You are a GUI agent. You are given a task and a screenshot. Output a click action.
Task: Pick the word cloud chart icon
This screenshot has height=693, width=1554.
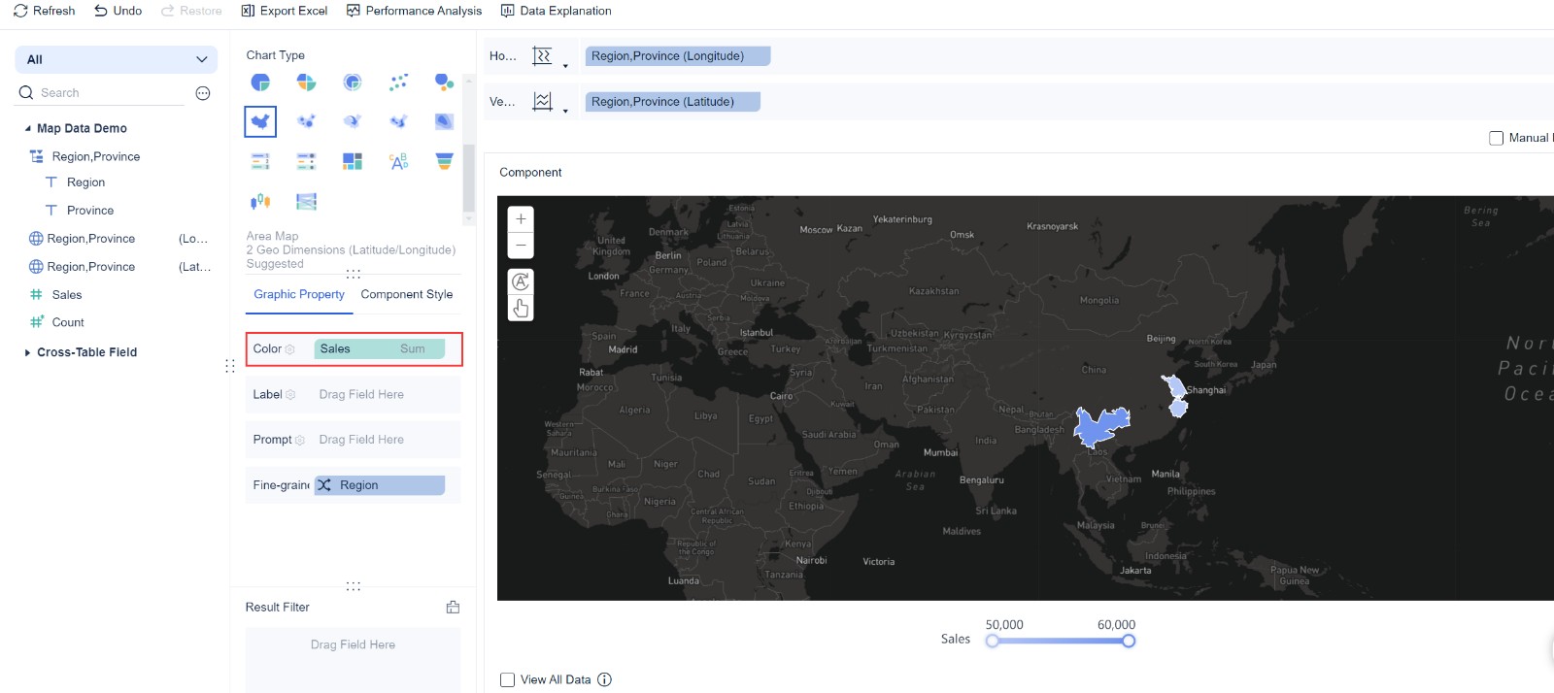398,161
